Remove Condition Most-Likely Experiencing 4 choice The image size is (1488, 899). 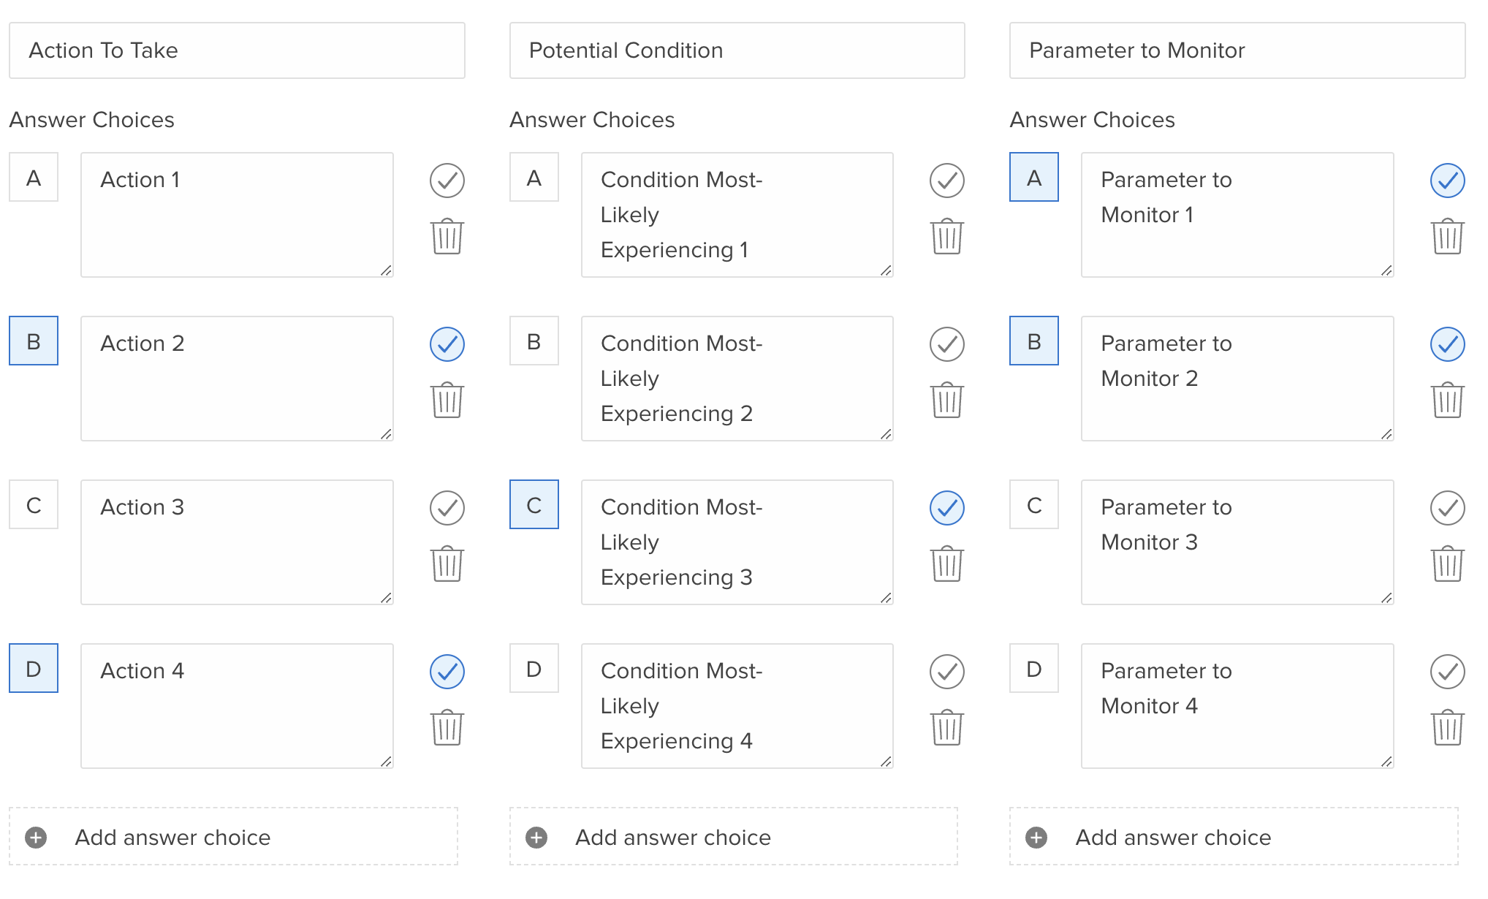(947, 727)
